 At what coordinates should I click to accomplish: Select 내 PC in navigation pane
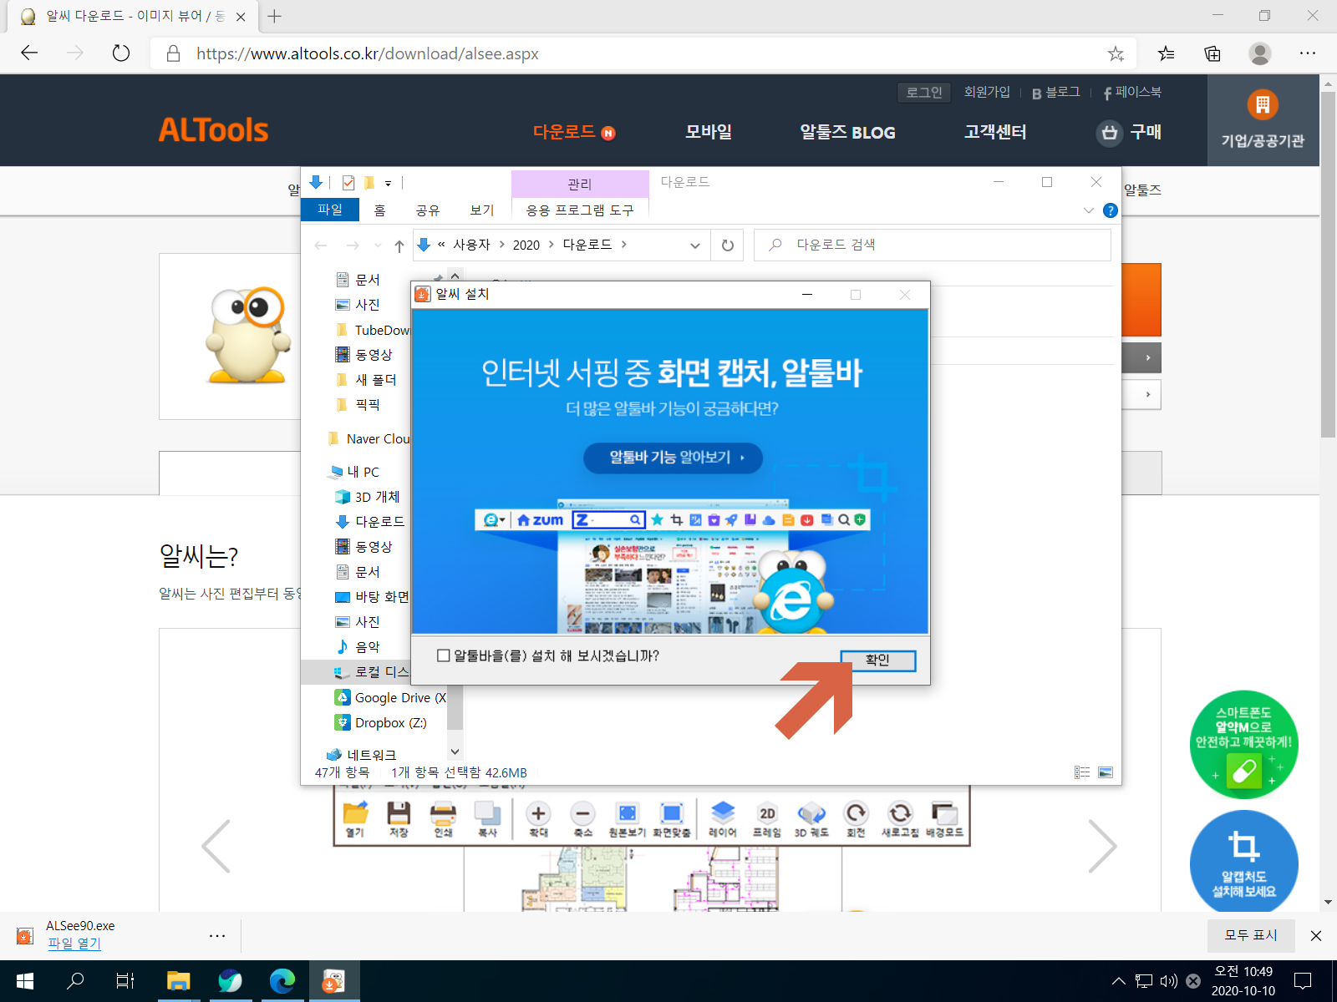coord(354,472)
